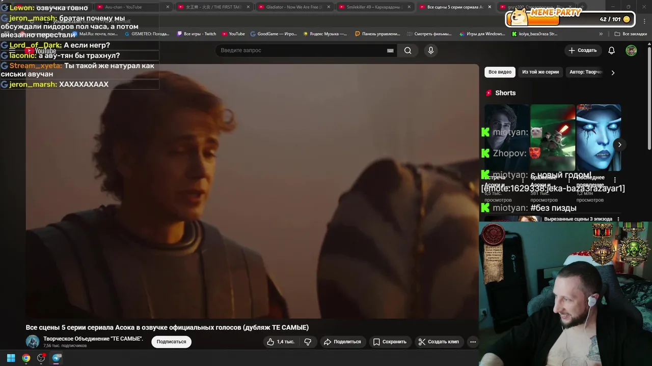Open a new browser tab with plus
652x366 pixels.
point(582,7)
